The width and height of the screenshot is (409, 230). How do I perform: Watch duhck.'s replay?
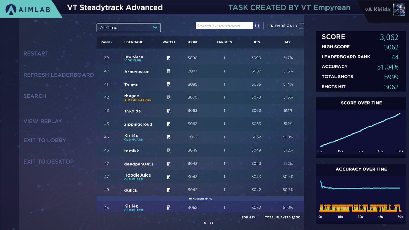(169, 190)
